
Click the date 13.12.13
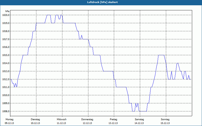pyautogui.click(x=113, y=123)
